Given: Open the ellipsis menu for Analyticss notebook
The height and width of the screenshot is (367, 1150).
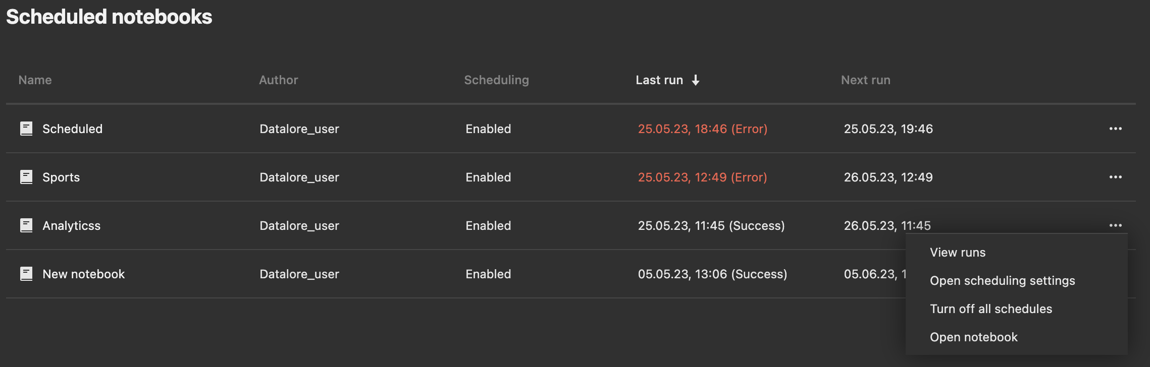Looking at the screenshot, I should [x=1116, y=225].
